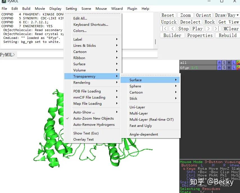Choose Edit All... in Setting menu
The height and width of the screenshot is (193, 240).
pos(93,18)
